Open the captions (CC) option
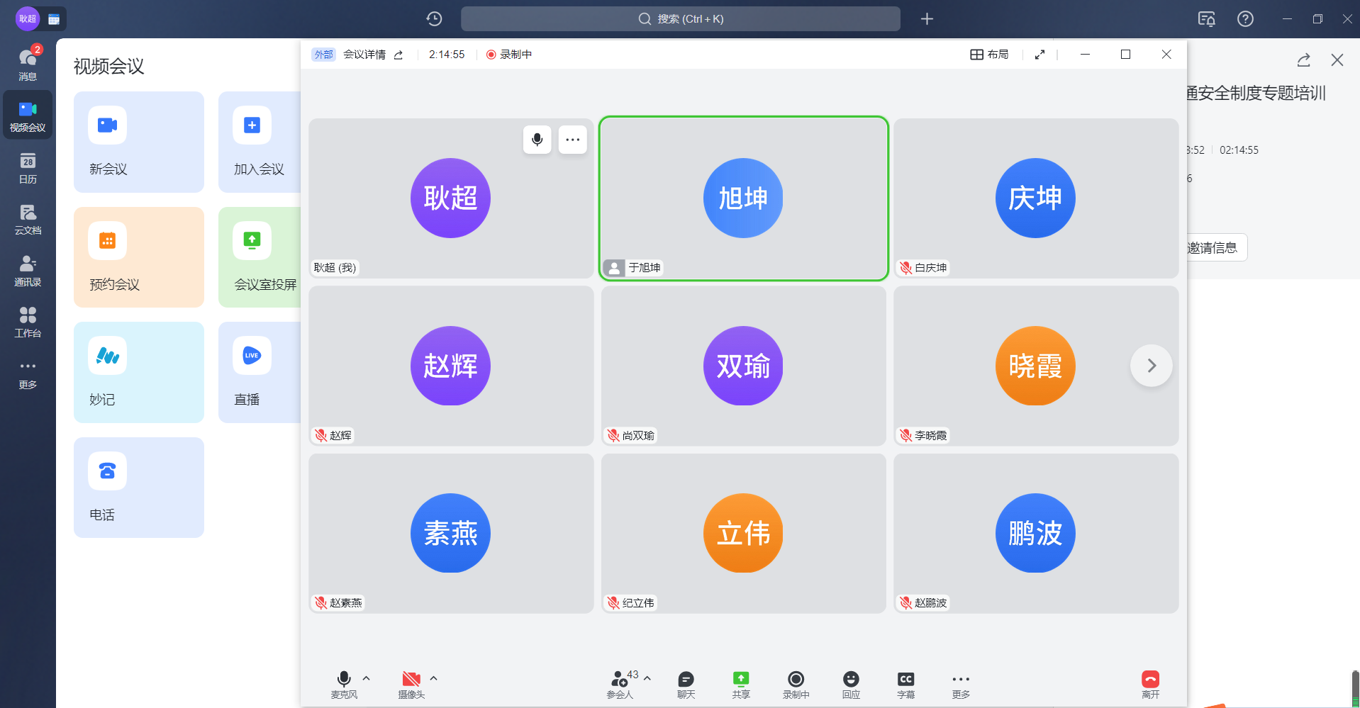This screenshot has width=1360, height=708. click(x=905, y=684)
